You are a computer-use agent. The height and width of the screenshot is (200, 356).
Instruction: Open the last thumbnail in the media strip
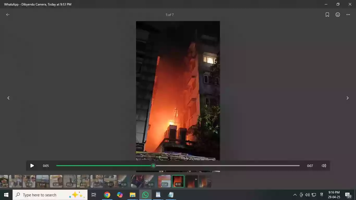(205, 181)
